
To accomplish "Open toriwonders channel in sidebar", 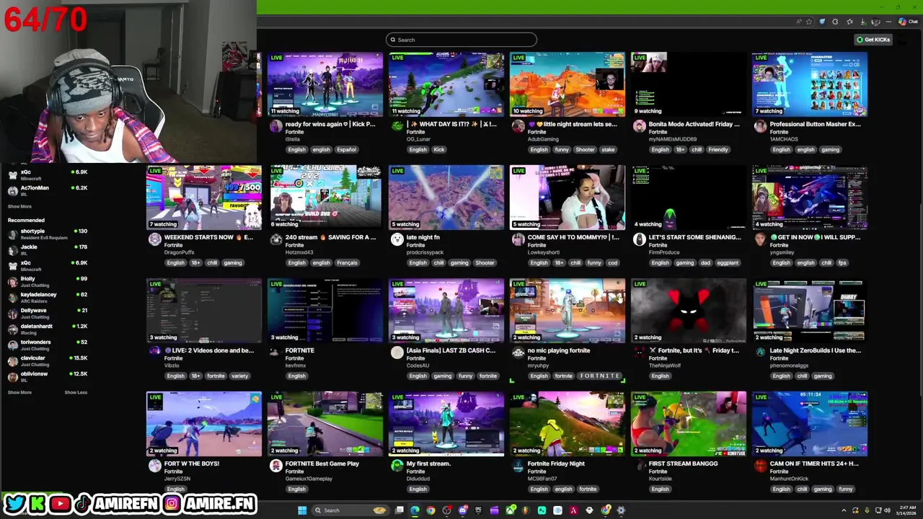I will click(x=48, y=345).
